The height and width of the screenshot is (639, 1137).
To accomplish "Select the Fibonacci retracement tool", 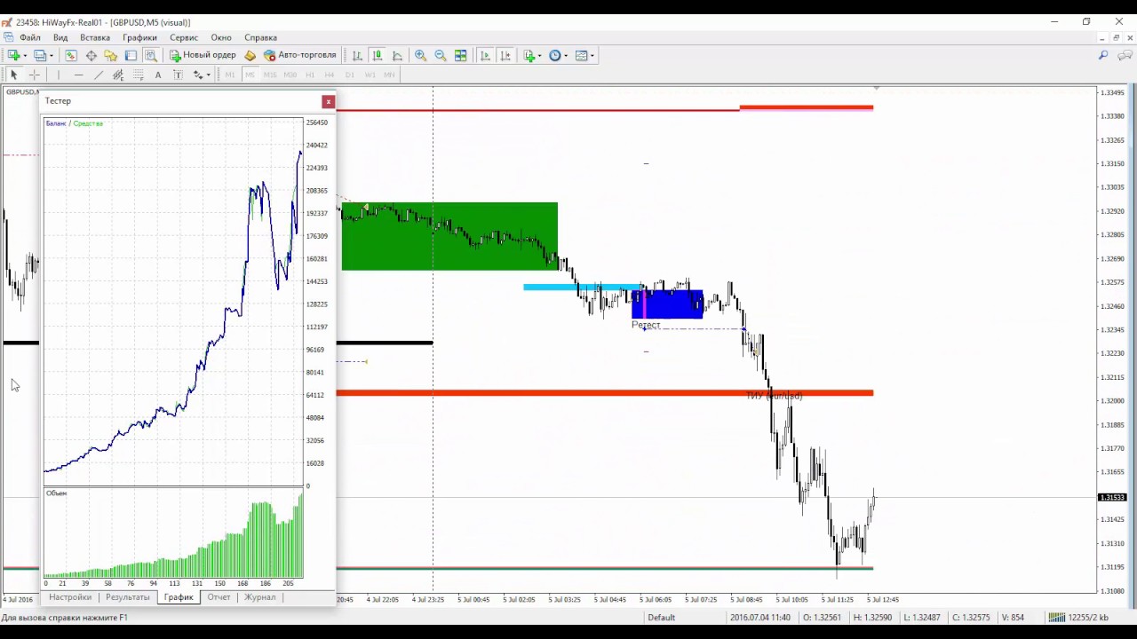I will [139, 75].
